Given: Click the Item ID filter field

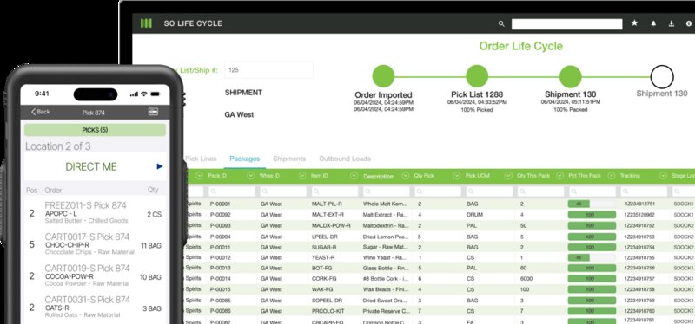Looking at the screenshot, I should point(334,191).
